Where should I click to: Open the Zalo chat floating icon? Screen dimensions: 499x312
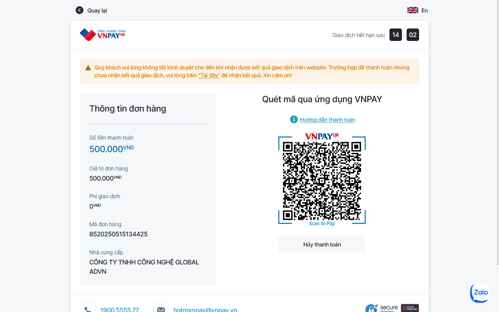click(x=480, y=292)
